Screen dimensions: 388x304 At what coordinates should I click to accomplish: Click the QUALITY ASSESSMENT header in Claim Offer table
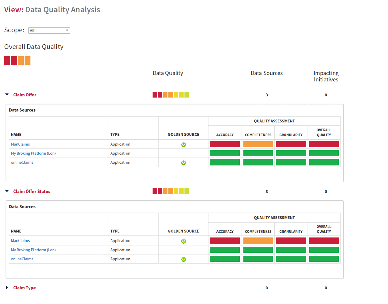pyautogui.click(x=274, y=121)
